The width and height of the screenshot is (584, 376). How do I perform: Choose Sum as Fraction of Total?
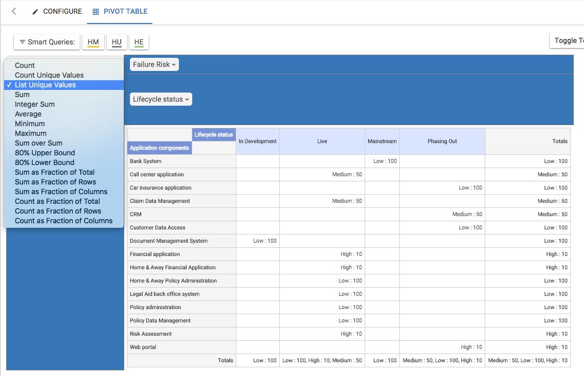(x=55, y=172)
